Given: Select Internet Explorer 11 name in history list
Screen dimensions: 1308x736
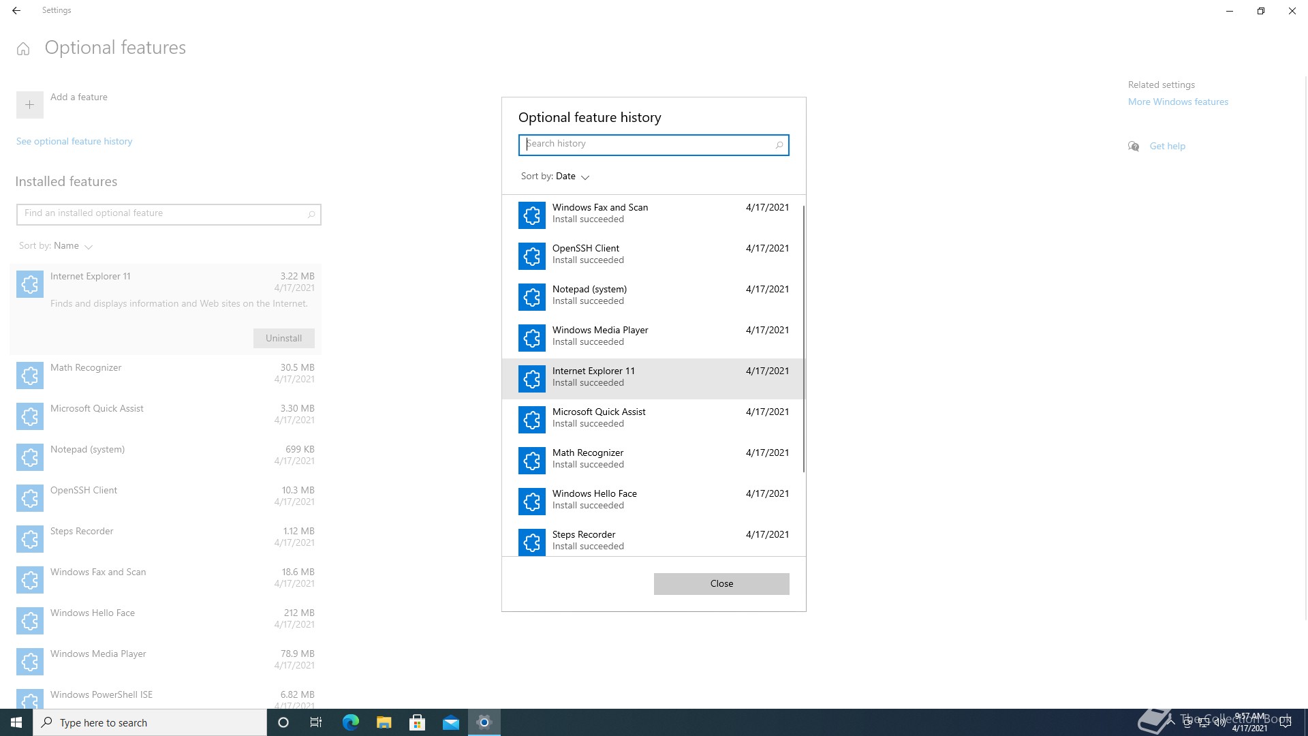Looking at the screenshot, I should 593,371.
